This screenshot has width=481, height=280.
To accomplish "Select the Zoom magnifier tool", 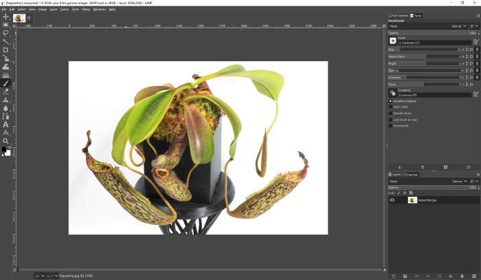I will (x=5, y=140).
